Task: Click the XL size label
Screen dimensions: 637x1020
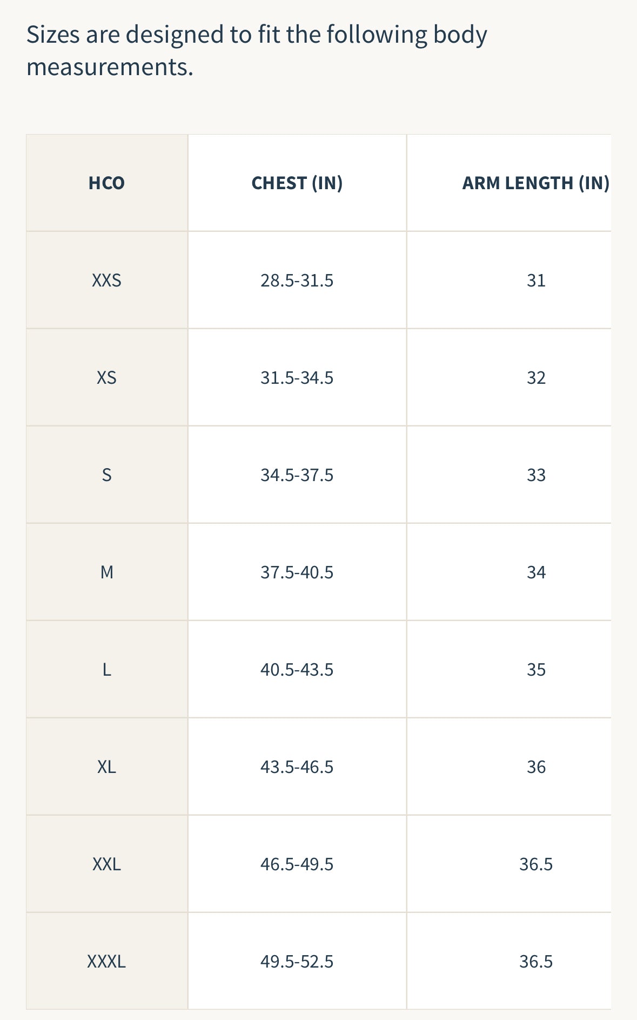Action: point(106,767)
